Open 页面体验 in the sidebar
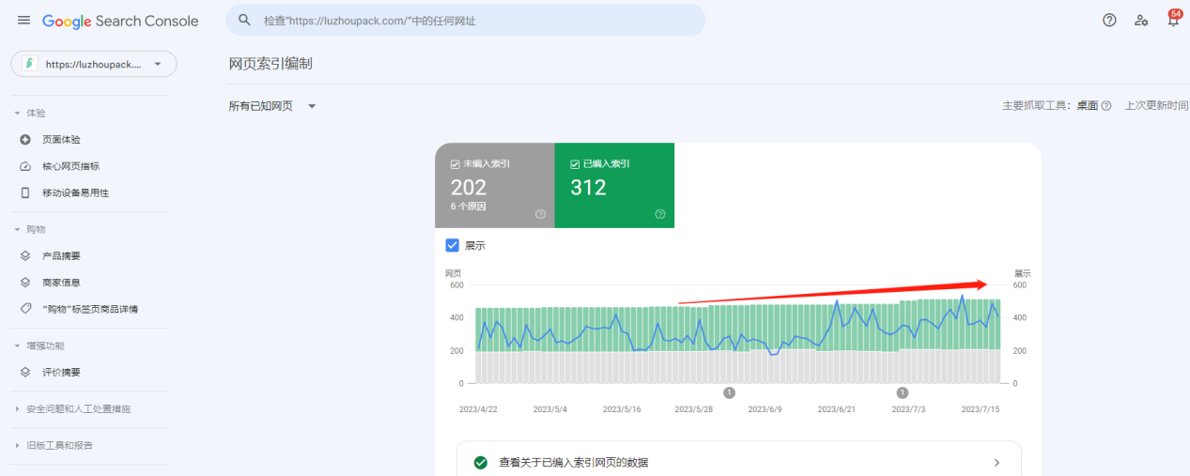 61,140
